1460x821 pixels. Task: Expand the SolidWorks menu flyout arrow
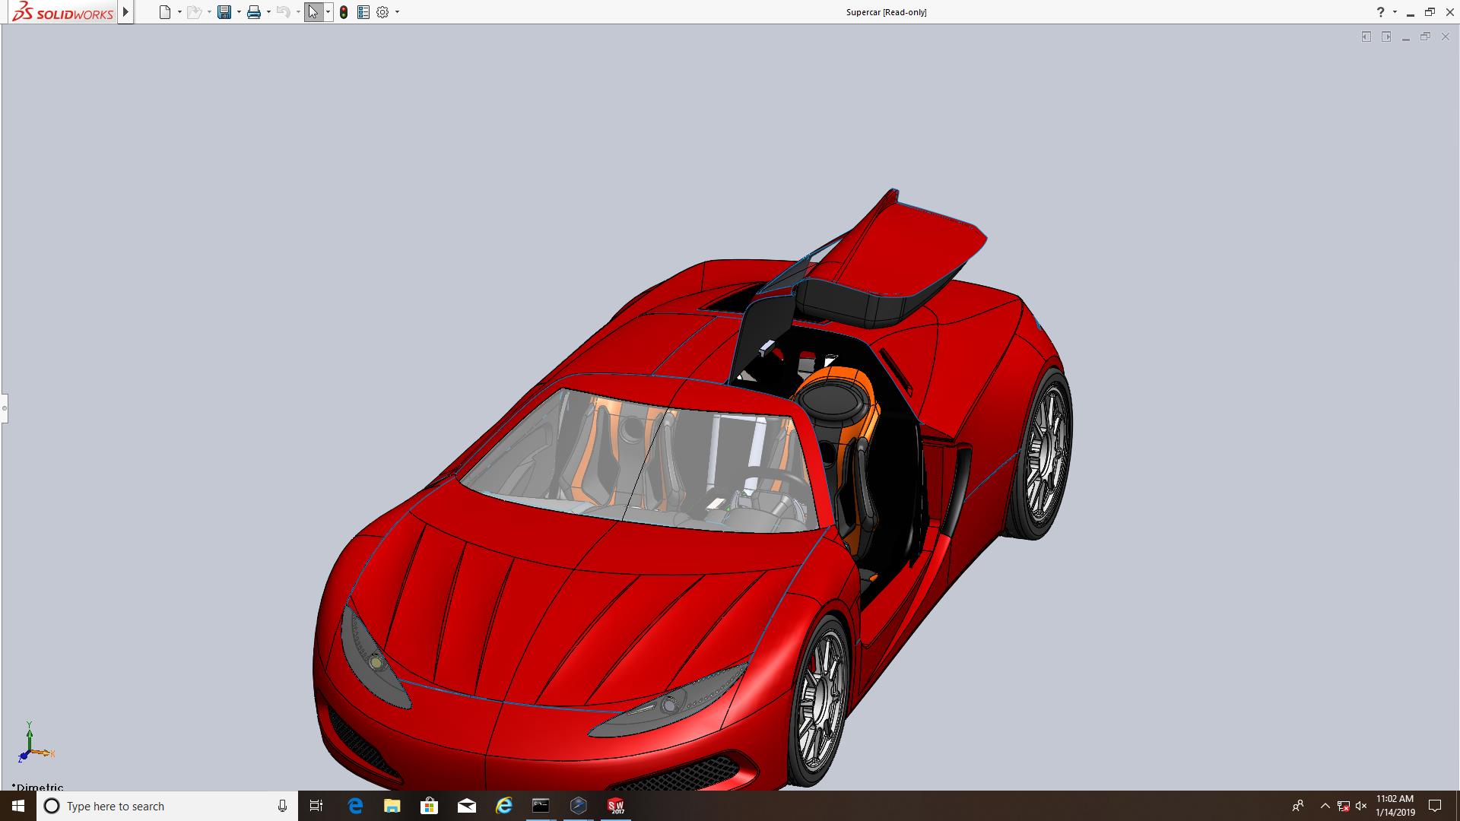(x=126, y=12)
